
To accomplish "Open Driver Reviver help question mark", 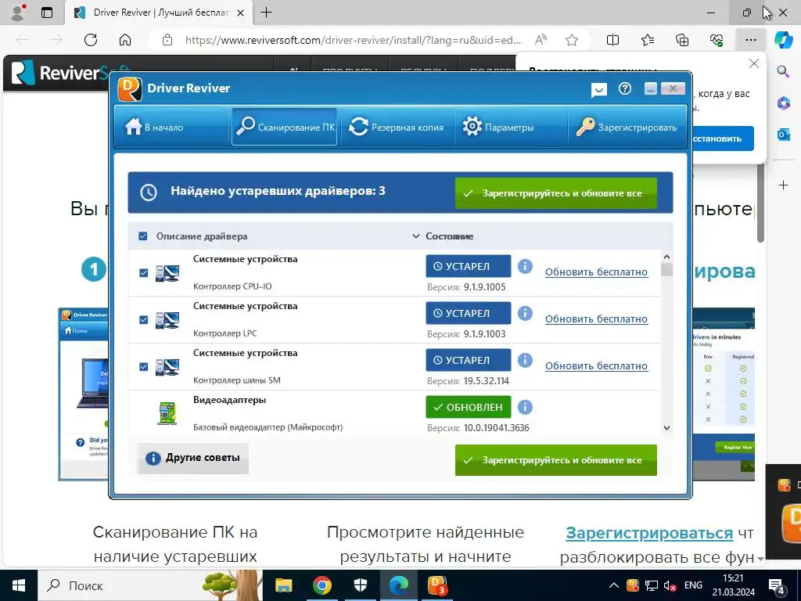I will [x=625, y=89].
